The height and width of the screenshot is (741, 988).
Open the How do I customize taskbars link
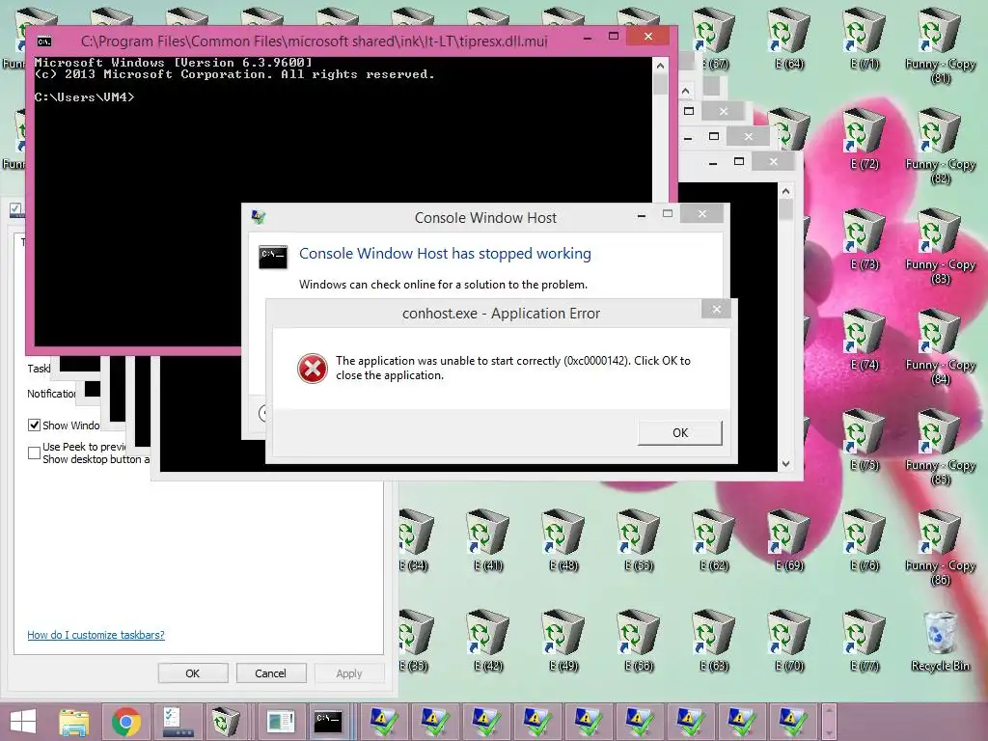(x=96, y=635)
